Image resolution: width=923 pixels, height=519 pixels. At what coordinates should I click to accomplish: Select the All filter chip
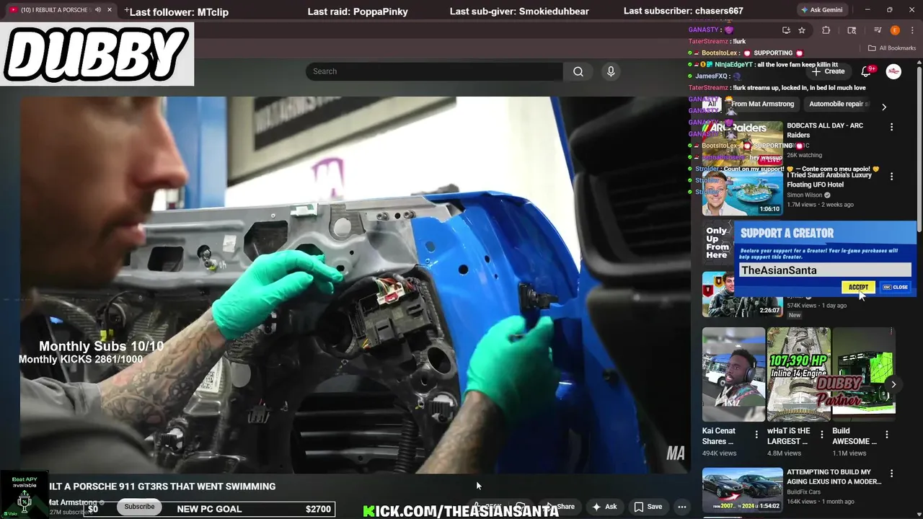coord(712,104)
